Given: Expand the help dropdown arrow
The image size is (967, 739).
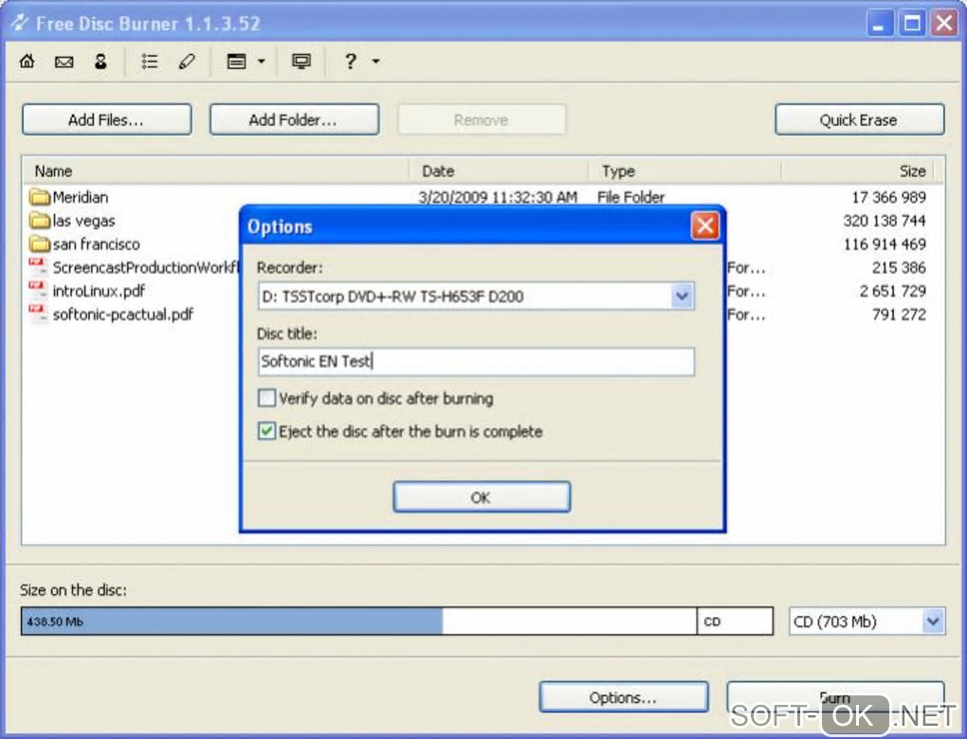Looking at the screenshot, I should [x=376, y=61].
